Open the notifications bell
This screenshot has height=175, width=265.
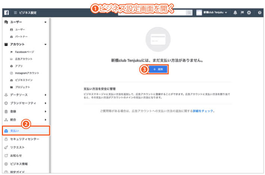click(x=235, y=13)
